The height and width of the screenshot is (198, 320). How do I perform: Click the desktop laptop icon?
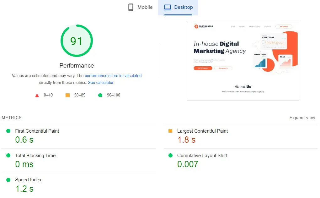168,7
